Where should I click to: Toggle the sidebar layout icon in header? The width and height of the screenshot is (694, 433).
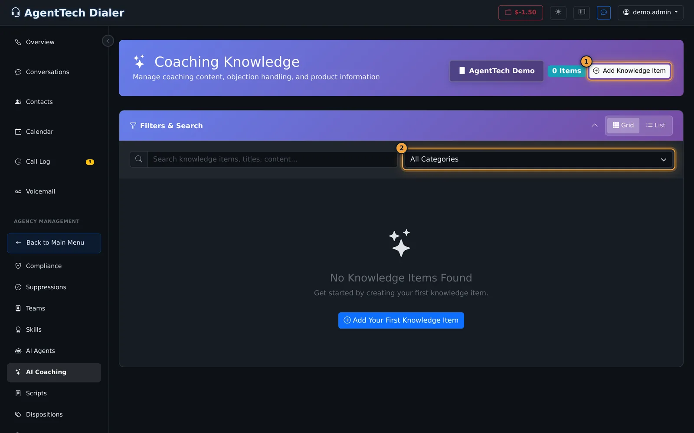tap(581, 13)
